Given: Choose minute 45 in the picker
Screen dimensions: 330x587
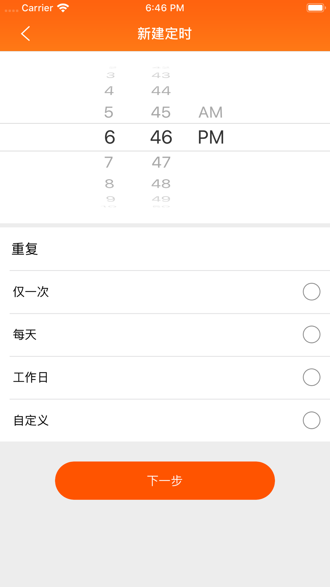Looking at the screenshot, I should point(161,113).
